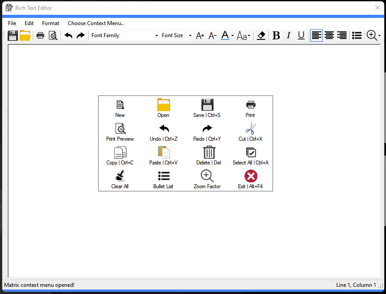This screenshot has height=294, width=386.
Task: Select align left option
Action: (317, 36)
